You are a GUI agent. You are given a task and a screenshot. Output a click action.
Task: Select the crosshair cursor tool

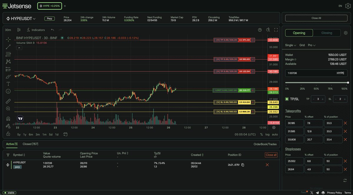click(x=8, y=39)
